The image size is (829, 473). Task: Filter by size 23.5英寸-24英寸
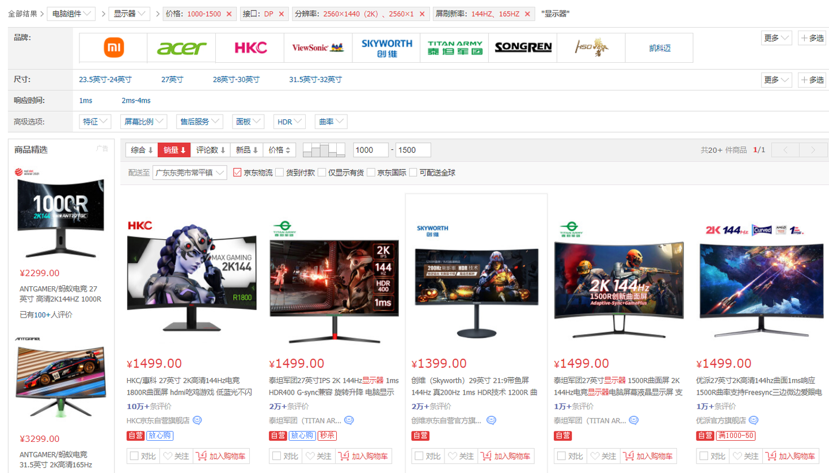point(105,80)
